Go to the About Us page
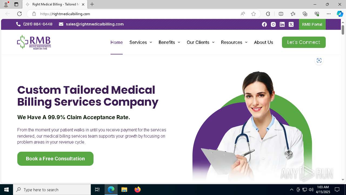346x195 pixels. click(x=264, y=42)
